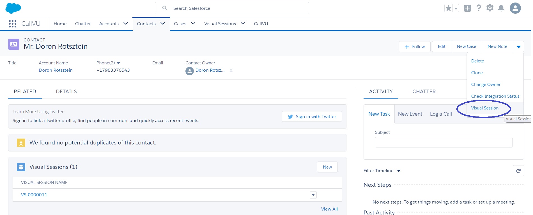This screenshot has height=215, width=533.
Task: Click Sign in with Twitter button
Action: click(x=312, y=117)
